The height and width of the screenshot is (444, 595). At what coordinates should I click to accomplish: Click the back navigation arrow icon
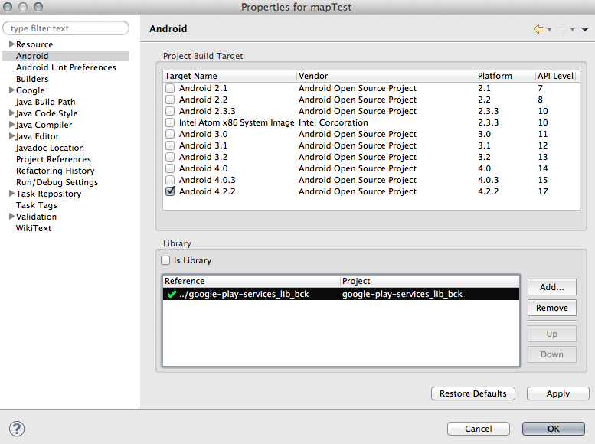(x=539, y=29)
